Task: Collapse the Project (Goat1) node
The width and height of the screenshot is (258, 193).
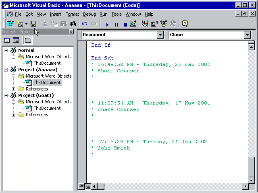Action: [x=6, y=96]
